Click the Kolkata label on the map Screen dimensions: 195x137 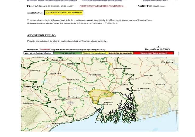click(x=115, y=93)
